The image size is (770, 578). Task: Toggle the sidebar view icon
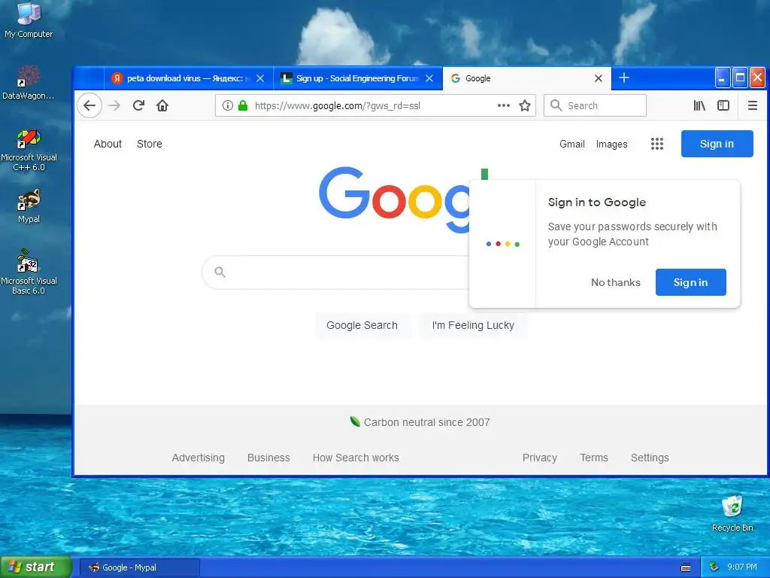coord(723,105)
